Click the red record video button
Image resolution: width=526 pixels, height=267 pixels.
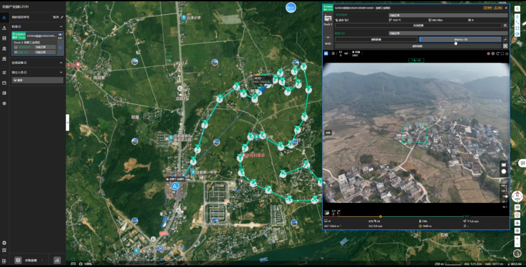(x=488, y=53)
